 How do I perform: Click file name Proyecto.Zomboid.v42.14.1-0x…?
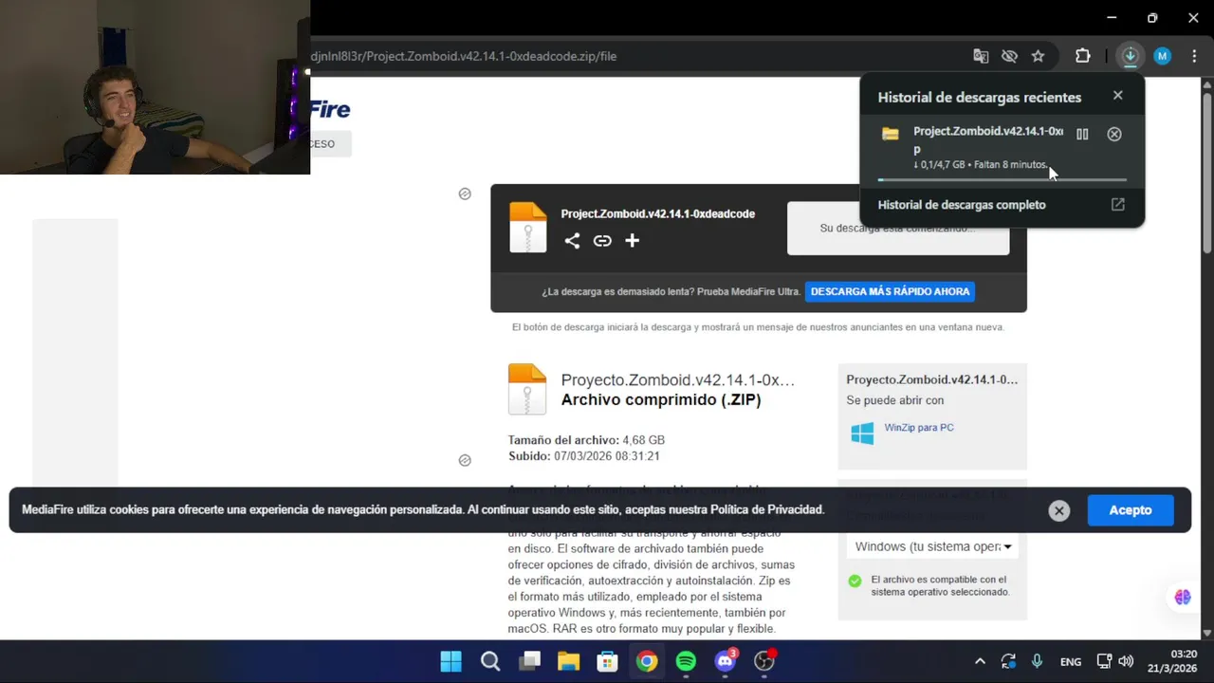click(678, 380)
